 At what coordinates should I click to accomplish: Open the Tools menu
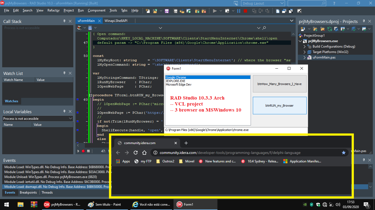click(113, 10)
